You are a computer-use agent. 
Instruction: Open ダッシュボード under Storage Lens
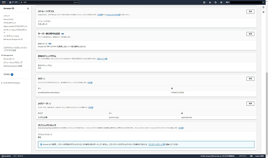9,59
